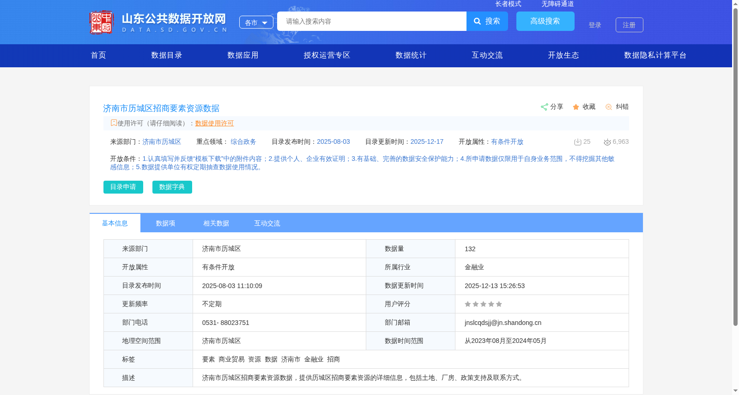Click the 数据字典 button
The width and height of the screenshot is (739, 395).
172,187
